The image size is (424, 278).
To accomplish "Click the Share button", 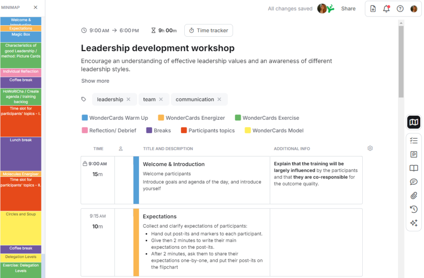I will 348,9.
